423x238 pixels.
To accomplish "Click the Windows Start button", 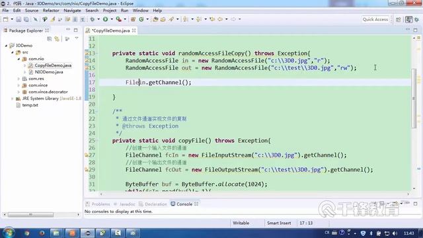I will 9,233.
